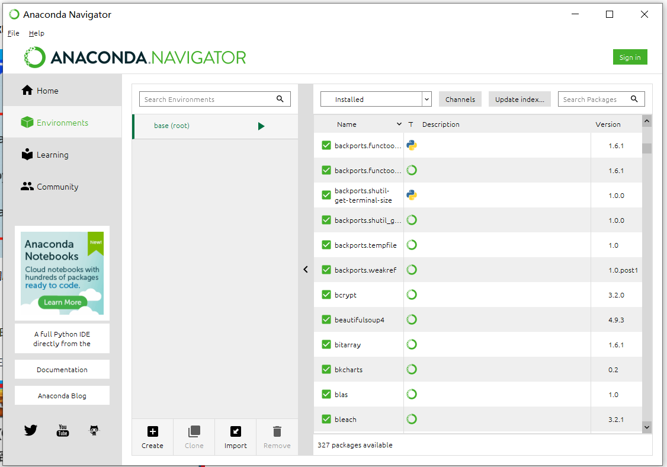The height and width of the screenshot is (467, 667).
Task: Click Learn More on Anaconda Notebooks ad
Action: [63, 302]
